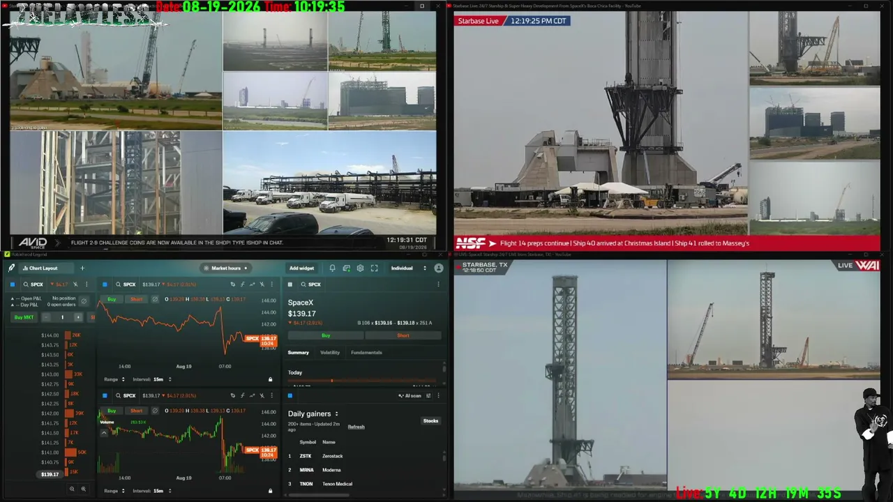Click blue link square on candlestick chart
Screen dimensions: 893x502
point(105,395)
